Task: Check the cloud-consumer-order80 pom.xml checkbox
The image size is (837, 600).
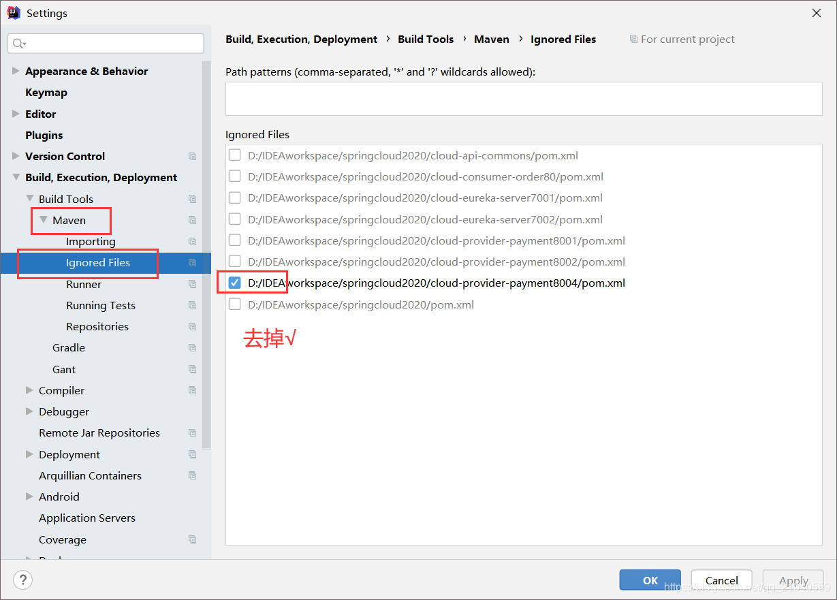Action: (x=234, y=176)
